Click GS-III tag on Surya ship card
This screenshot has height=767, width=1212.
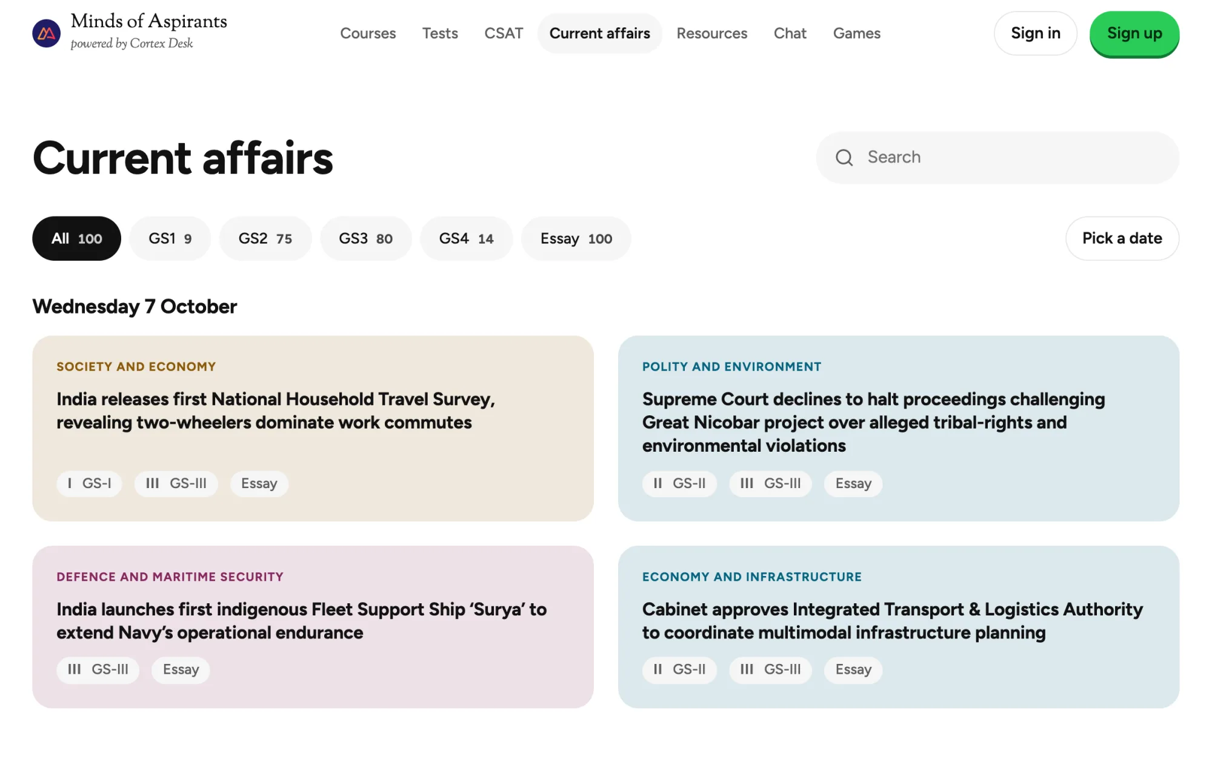(x=98, y=670)
